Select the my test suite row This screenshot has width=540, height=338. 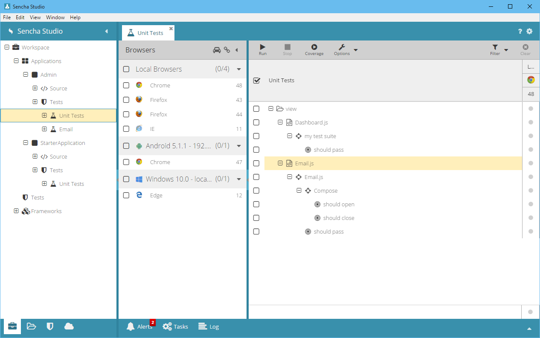393,136
